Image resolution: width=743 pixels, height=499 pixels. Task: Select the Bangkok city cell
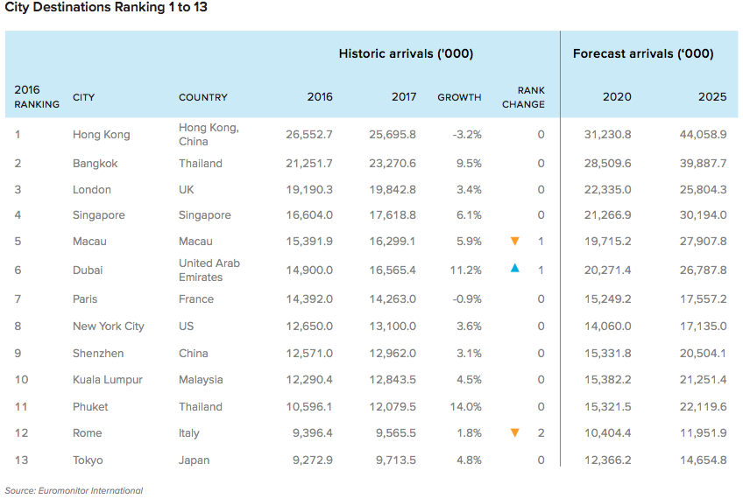point(95,164)
